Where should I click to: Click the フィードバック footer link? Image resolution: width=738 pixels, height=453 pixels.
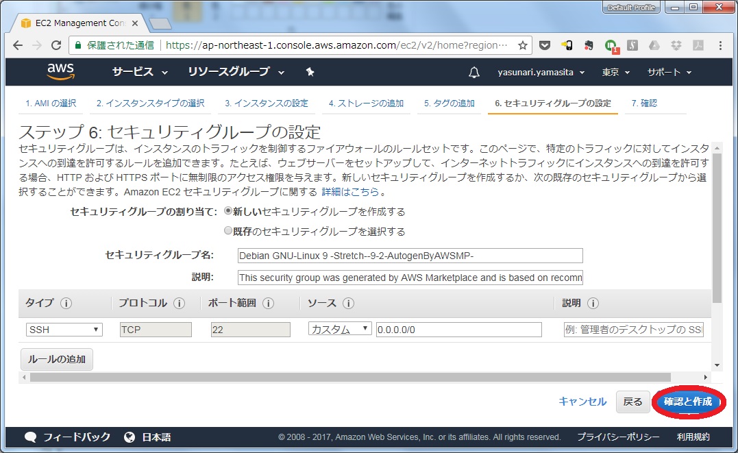tap(77, 437)
